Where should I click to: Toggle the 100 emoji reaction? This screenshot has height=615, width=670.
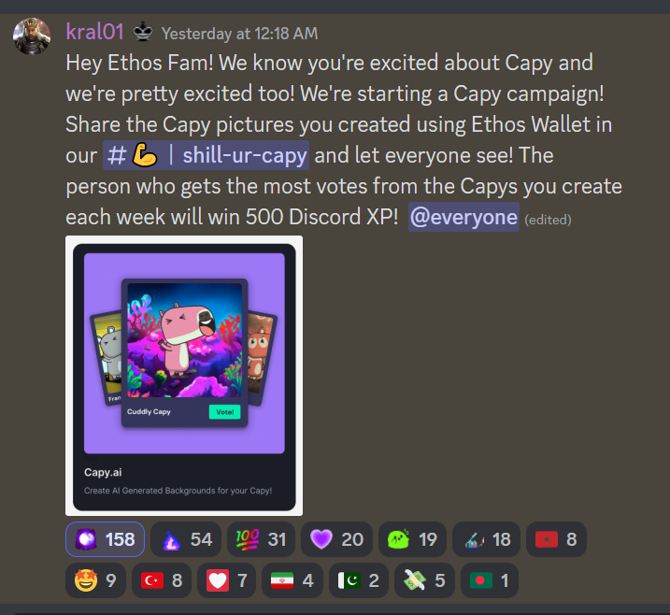coord(261,539)
